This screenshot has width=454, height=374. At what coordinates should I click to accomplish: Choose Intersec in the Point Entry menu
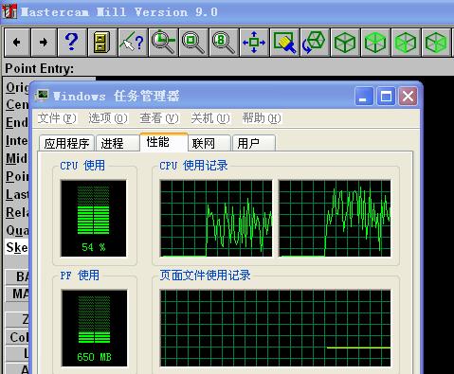coord(17,140)
